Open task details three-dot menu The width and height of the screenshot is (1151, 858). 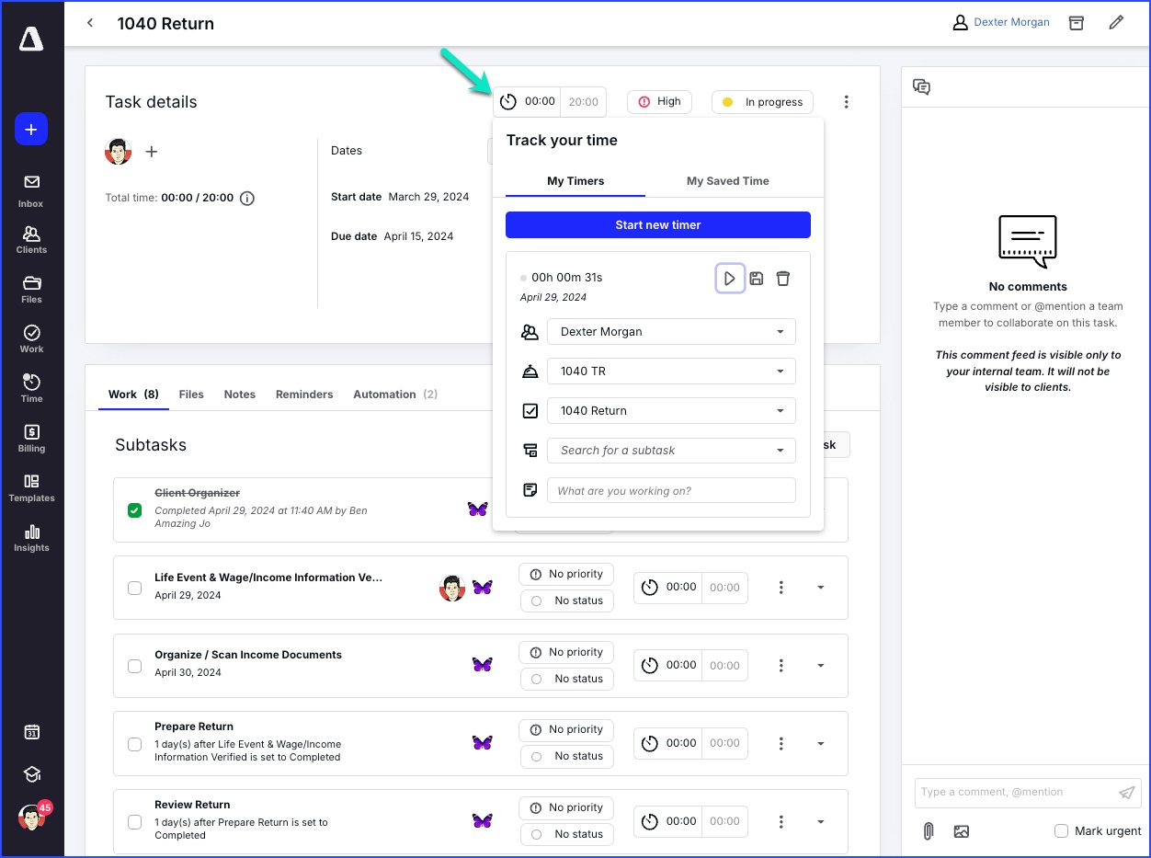(847, 102)
